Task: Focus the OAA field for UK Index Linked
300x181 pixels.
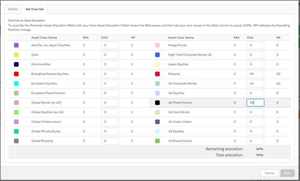Action: 255,122
